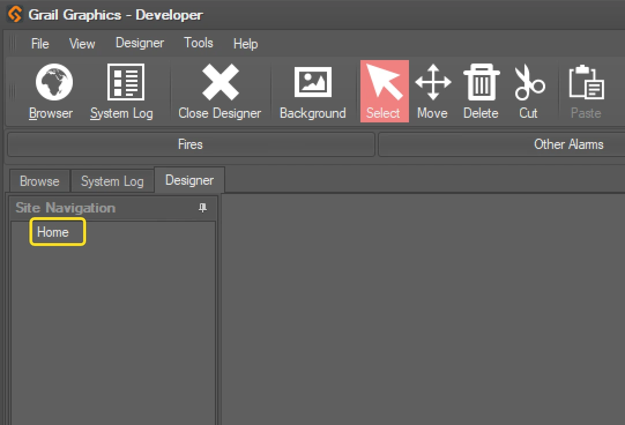The width and height of the screenshot is (625, 425).
Task: Open the File menu
Action: 39,43
